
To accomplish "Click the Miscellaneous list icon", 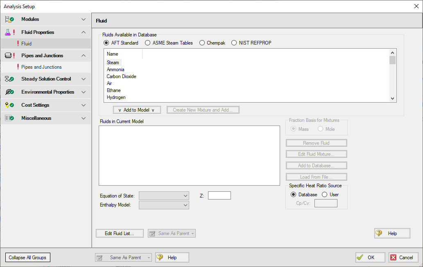I will [x=7, y=118].
